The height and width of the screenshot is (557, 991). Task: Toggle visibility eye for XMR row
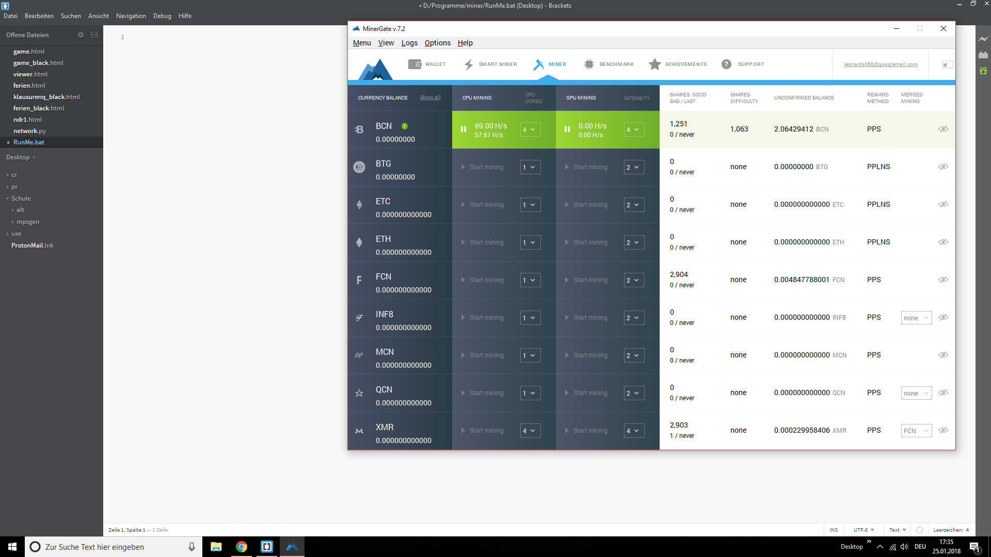943,430
